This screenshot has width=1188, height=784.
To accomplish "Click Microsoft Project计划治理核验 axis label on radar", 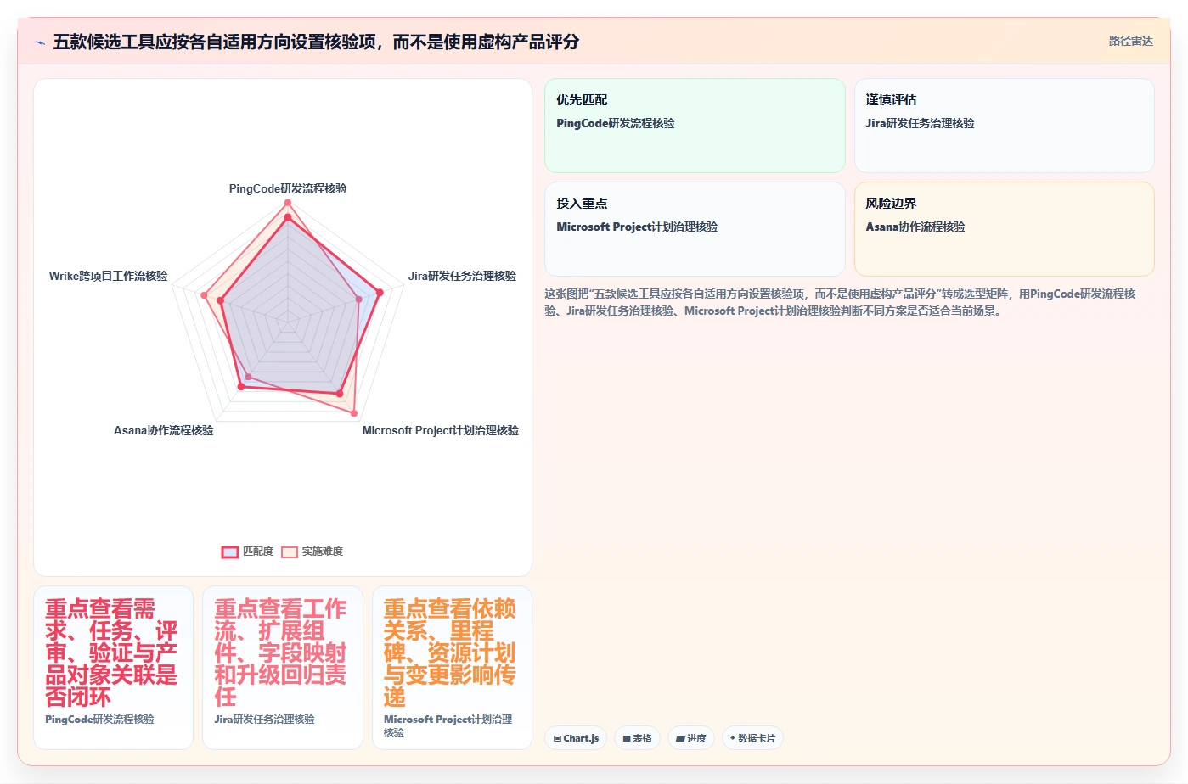I will pos(440,430).
